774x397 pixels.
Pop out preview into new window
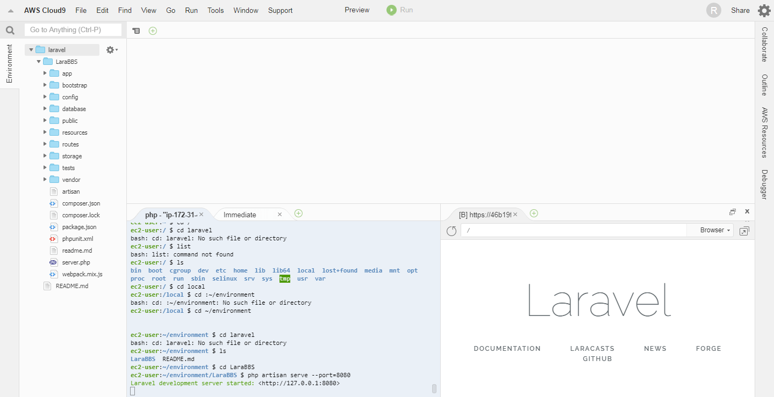click(744, 231)
